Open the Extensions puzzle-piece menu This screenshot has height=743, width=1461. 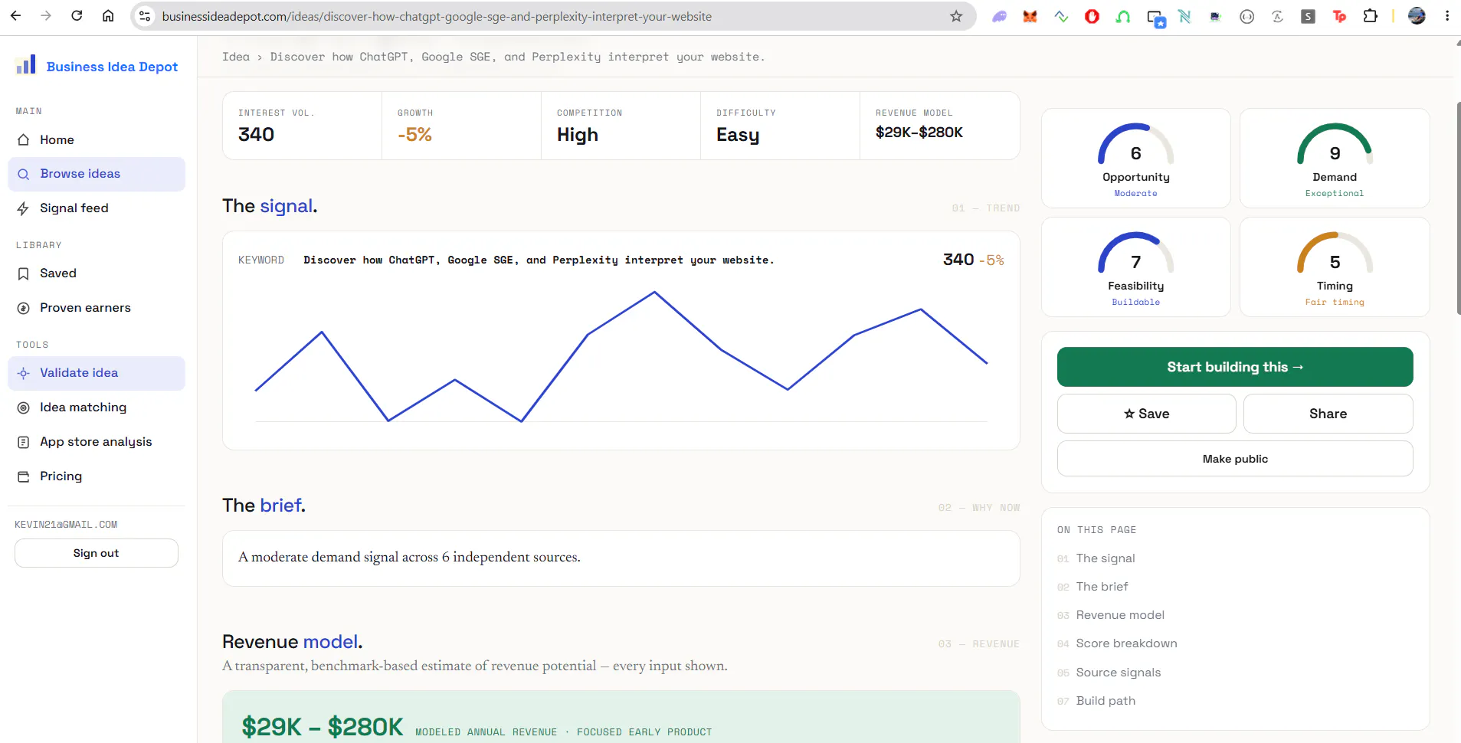(x=1371, y=16)
